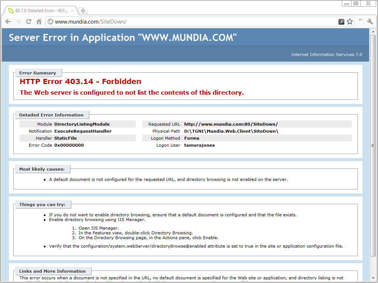378x283 pixels.
Task: Click the bullet about directoryBrowse@enabled attribute
Action: point(196,246)
